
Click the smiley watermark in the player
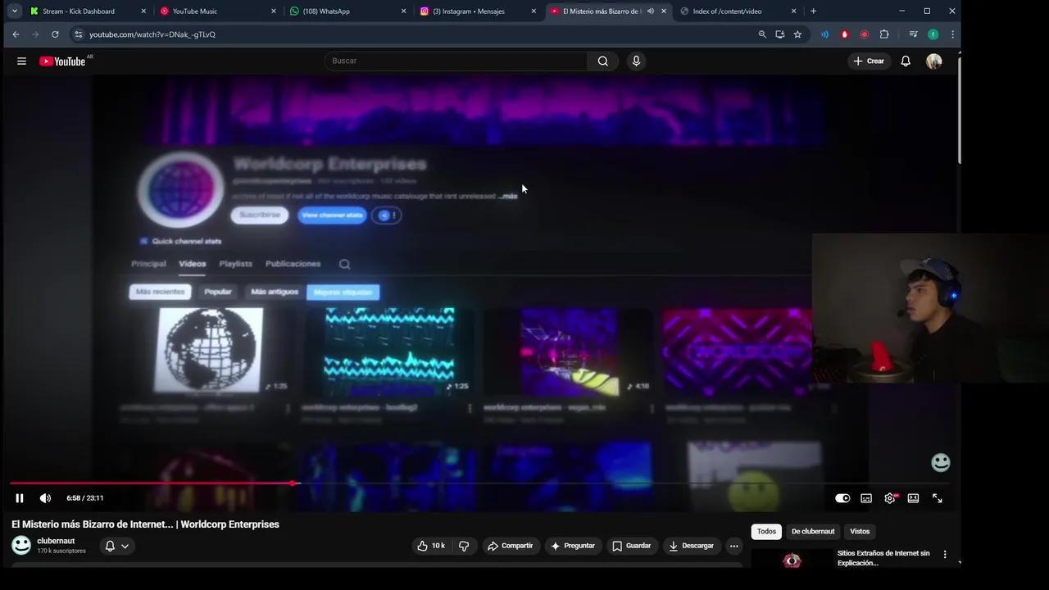[941, 463]
